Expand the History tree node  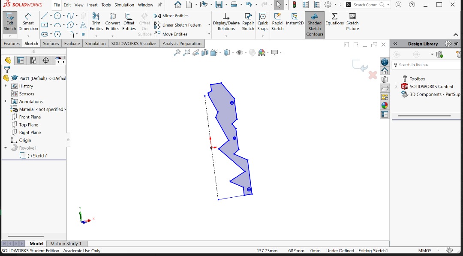[x=6, y=86]
